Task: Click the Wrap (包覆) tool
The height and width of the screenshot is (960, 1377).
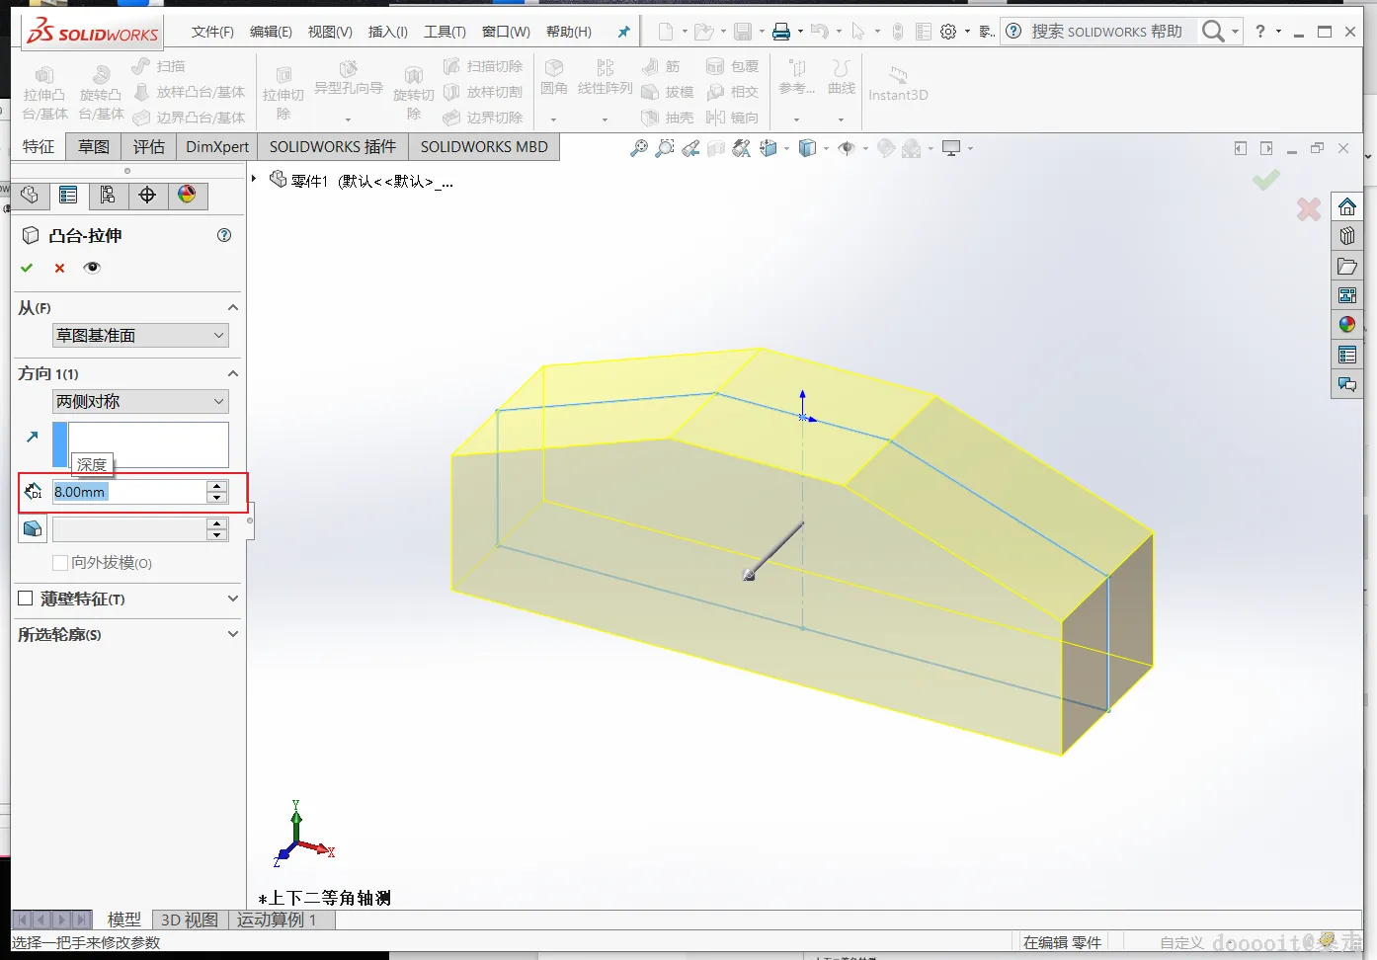Action: (x=732, y=66)
